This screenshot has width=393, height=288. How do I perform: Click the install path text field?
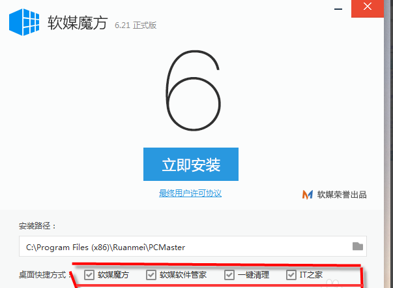point(182,246)
